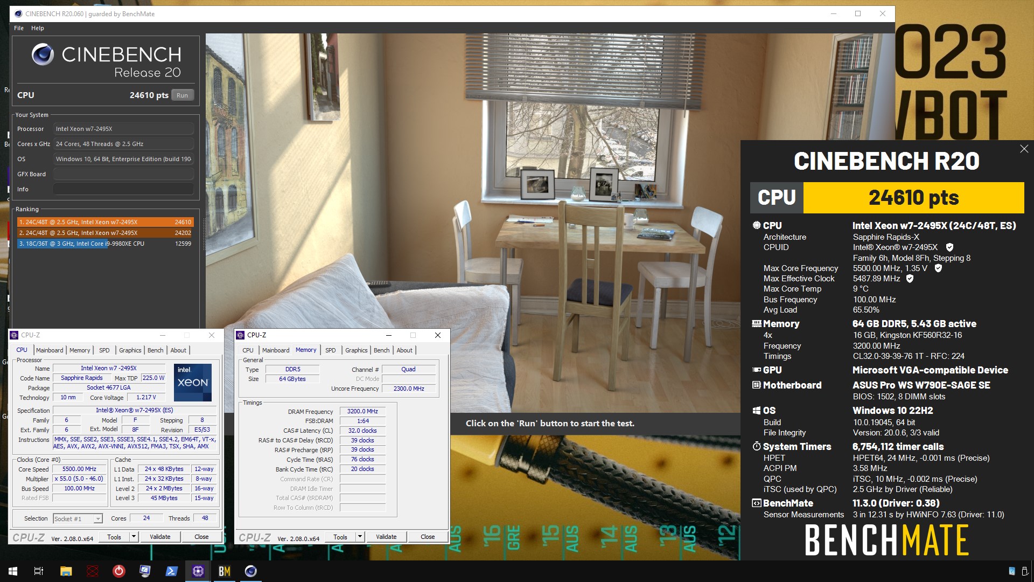Click the Cinebench logo sphere in header
The height and width of the screenshot is (582, 1034).
[43, 54]
